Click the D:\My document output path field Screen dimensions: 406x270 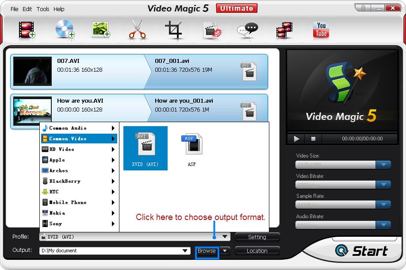point(115,251)
